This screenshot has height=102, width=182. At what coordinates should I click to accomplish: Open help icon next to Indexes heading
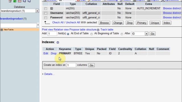point(58,42)
